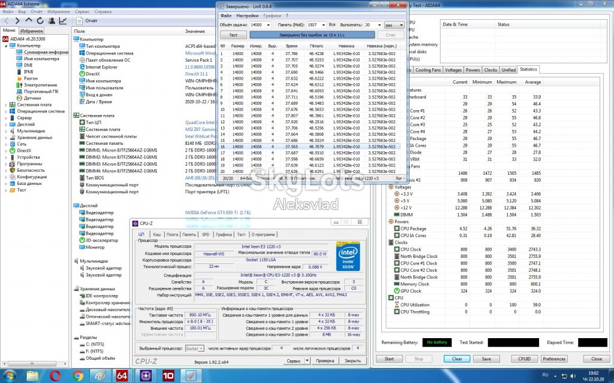The image size is (614, 383).
Task: Go back using AIDA64 toolbar back arrow
Action: 6,21
